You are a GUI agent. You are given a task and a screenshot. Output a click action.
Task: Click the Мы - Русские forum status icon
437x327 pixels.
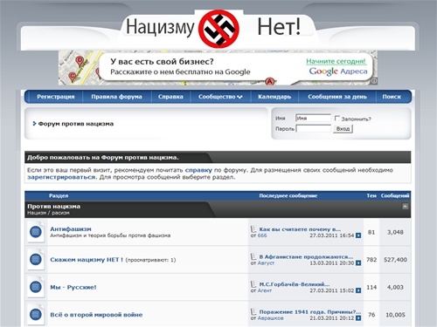click(x=36, y=287)
